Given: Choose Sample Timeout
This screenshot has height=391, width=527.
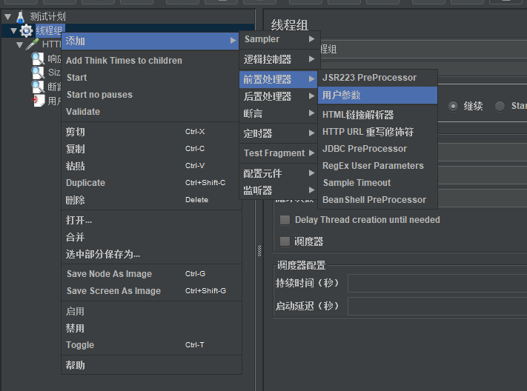Looking at the screenshot, I should [x=377, y=183].
